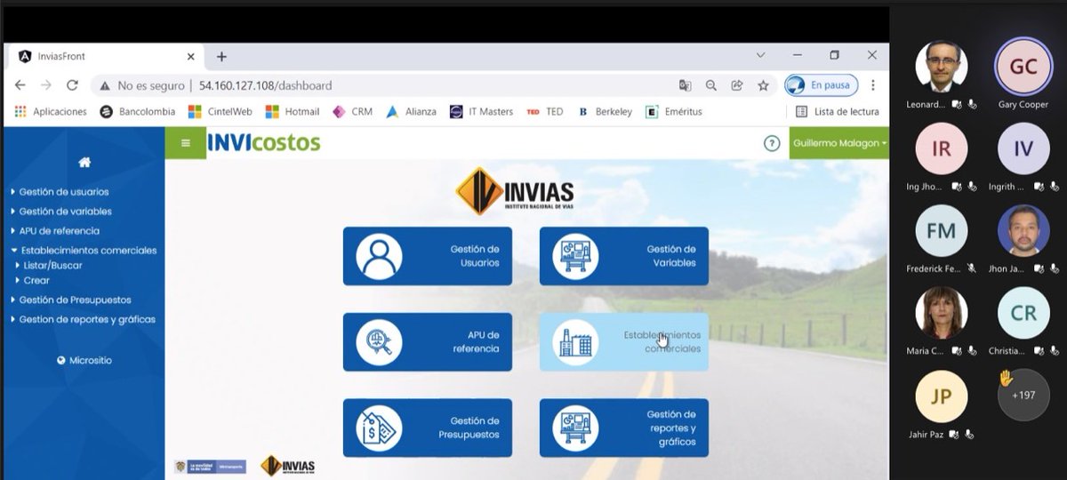The height and width of the screenshot is (480, 1067).
Task: Collapse Establecimientos comerciales in sidebar
Action: pyautogui.click(x=84, y=251)
